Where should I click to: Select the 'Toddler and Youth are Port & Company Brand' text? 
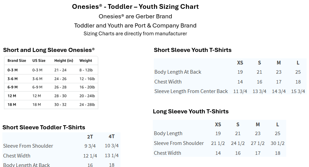click(x=135, y=25)
